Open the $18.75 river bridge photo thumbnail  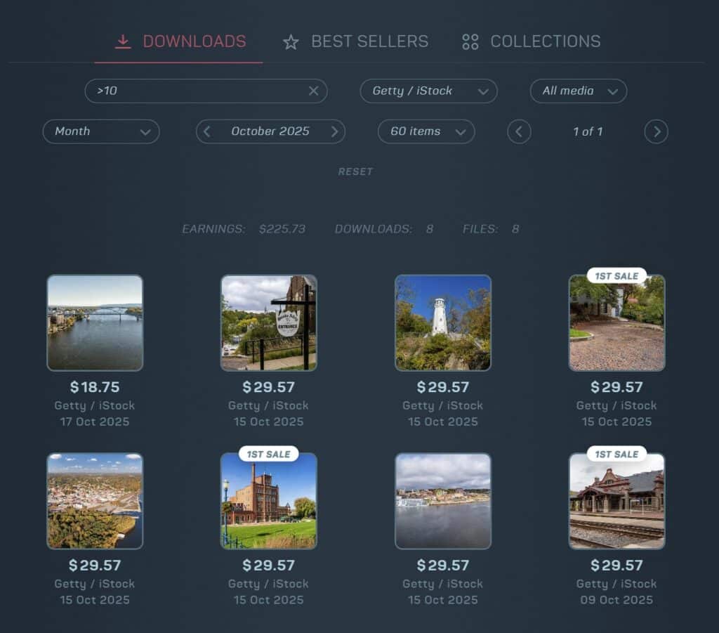(95, 322)
